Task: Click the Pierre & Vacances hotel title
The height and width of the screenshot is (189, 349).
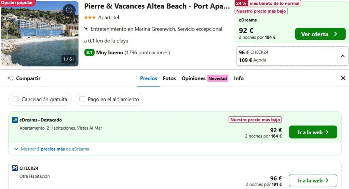Action: click(x=157, y=6)
